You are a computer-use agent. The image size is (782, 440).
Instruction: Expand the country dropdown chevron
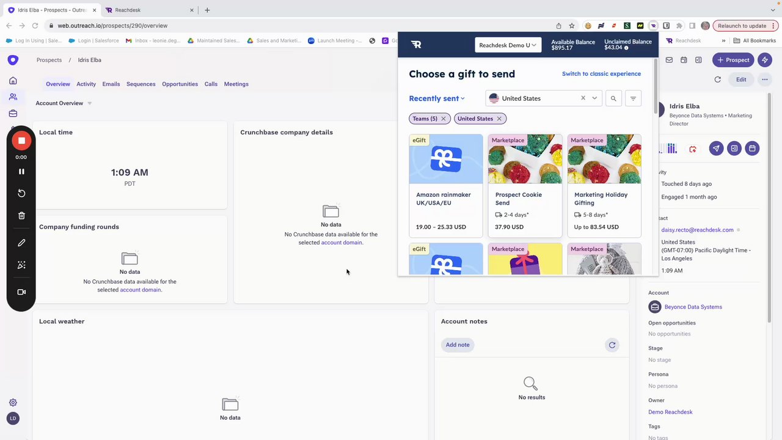tap(594, 98)
